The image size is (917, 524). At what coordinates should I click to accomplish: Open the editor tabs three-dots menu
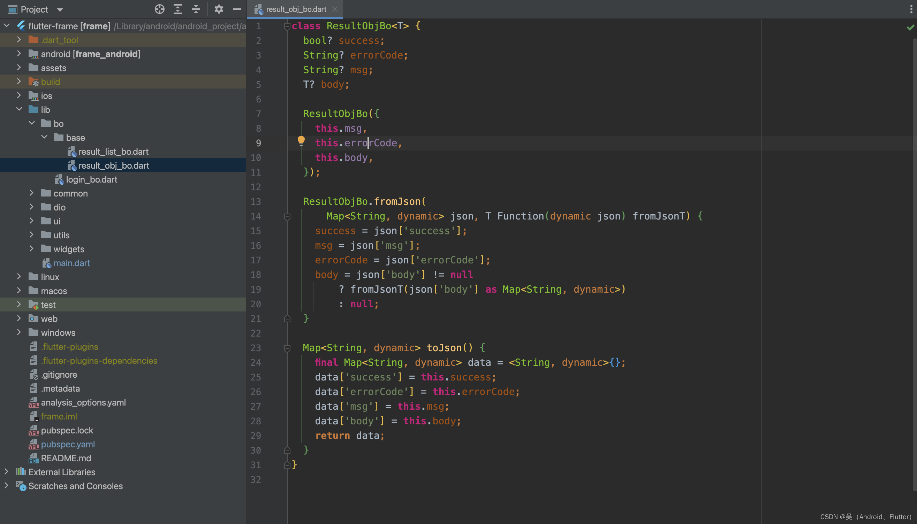[x=911, y=9]
